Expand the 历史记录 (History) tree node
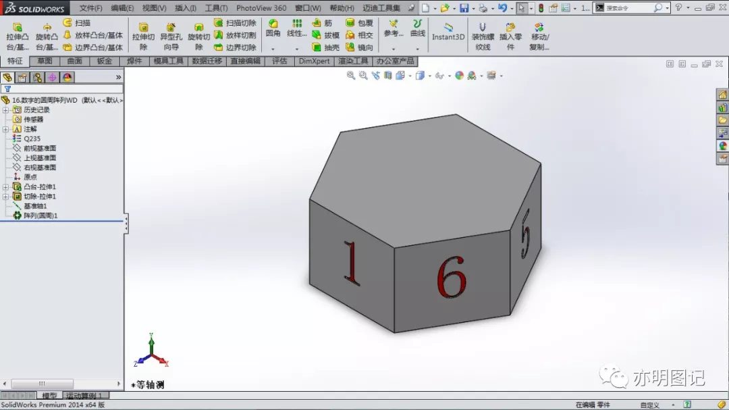 (5, 110)
